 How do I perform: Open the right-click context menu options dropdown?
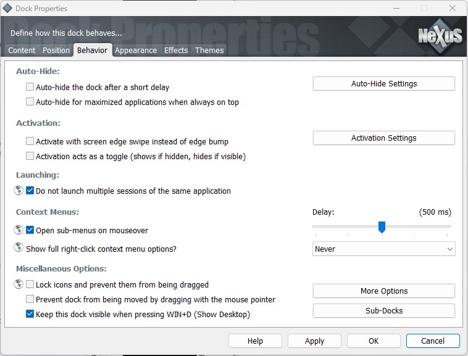pyautogui.click(x=383, y=249)
